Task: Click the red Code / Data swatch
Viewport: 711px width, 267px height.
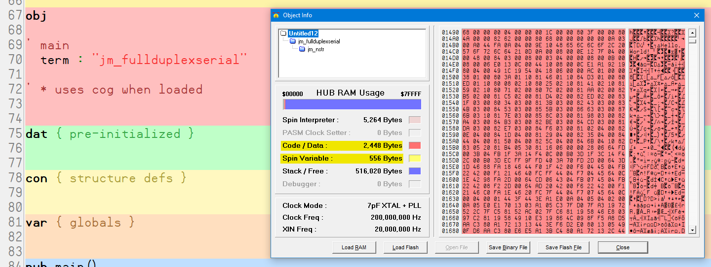Action: [x=415, y=145]
